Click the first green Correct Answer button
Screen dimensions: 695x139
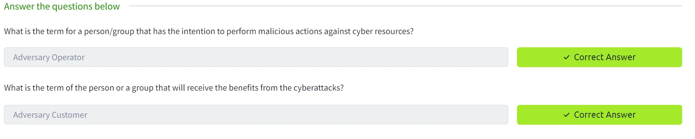coord(600,57)
